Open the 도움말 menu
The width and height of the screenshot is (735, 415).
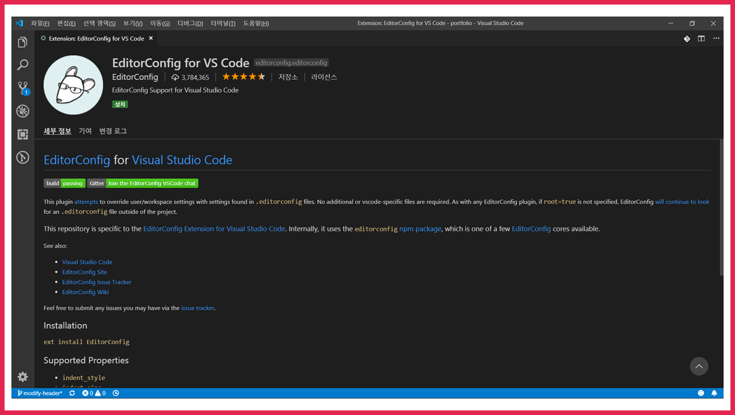(x=256, y=23)
